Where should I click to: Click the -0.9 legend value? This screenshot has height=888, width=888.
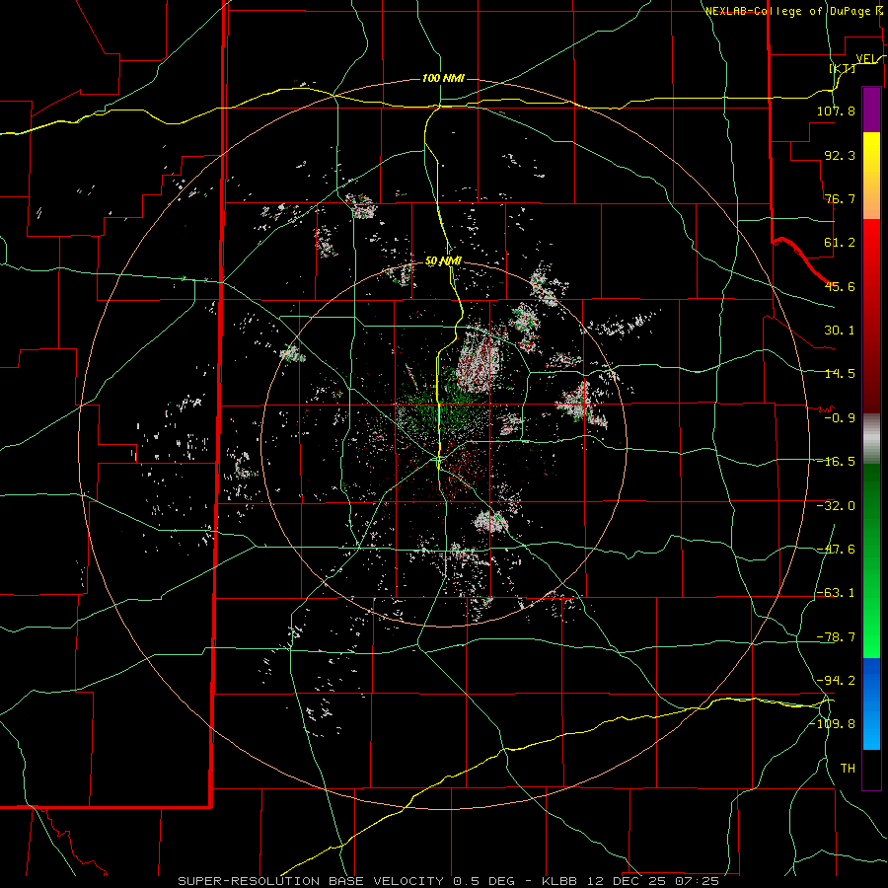[840, 418]
